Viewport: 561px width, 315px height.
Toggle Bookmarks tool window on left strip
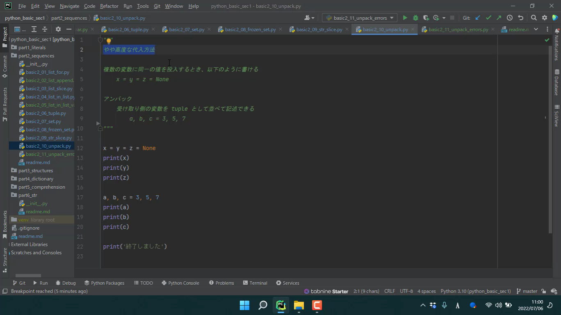click(x=5, y=224)
